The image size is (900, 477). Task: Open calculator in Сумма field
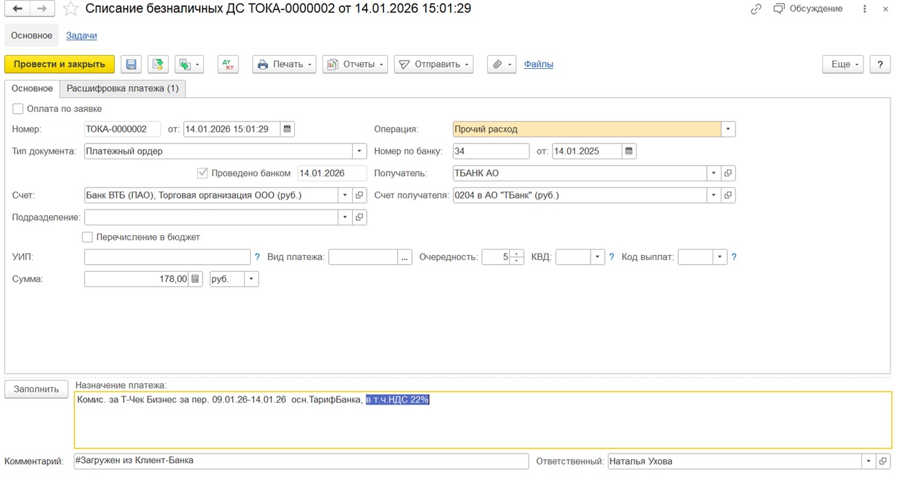click(x=196, y=279)
